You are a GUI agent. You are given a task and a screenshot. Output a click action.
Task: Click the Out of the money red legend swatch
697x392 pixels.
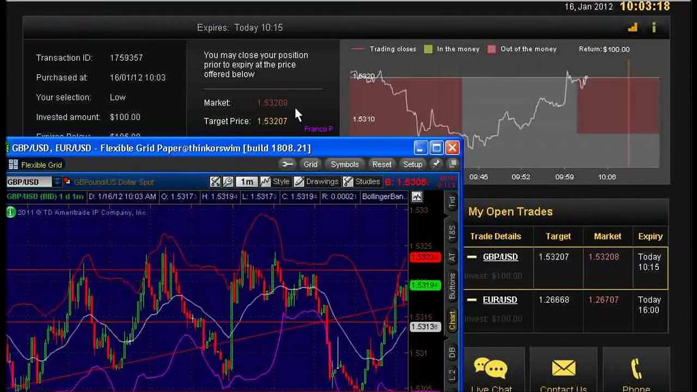pos(492,49)
